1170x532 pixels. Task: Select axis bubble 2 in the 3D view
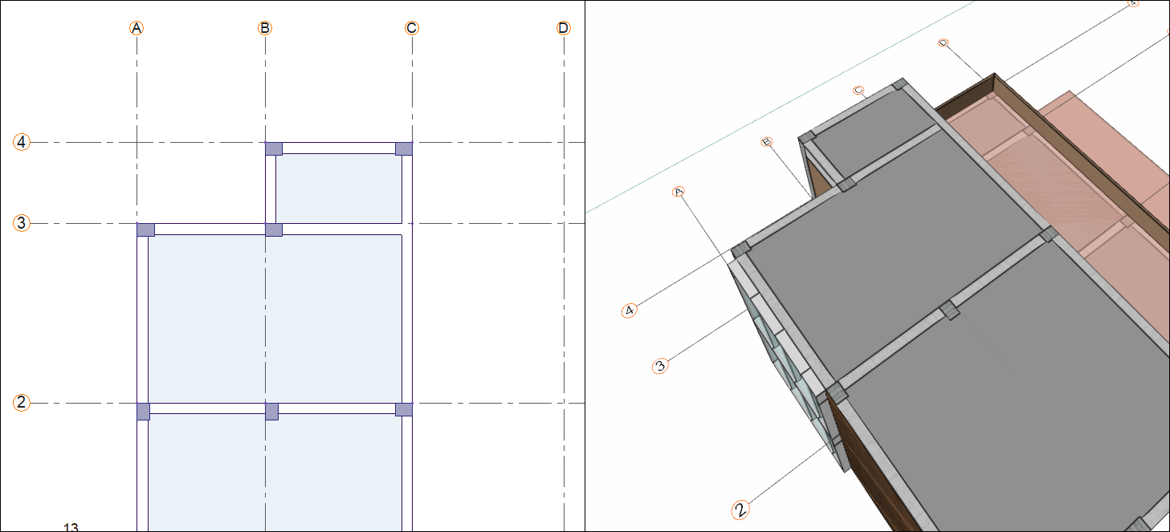coord(741,509)
